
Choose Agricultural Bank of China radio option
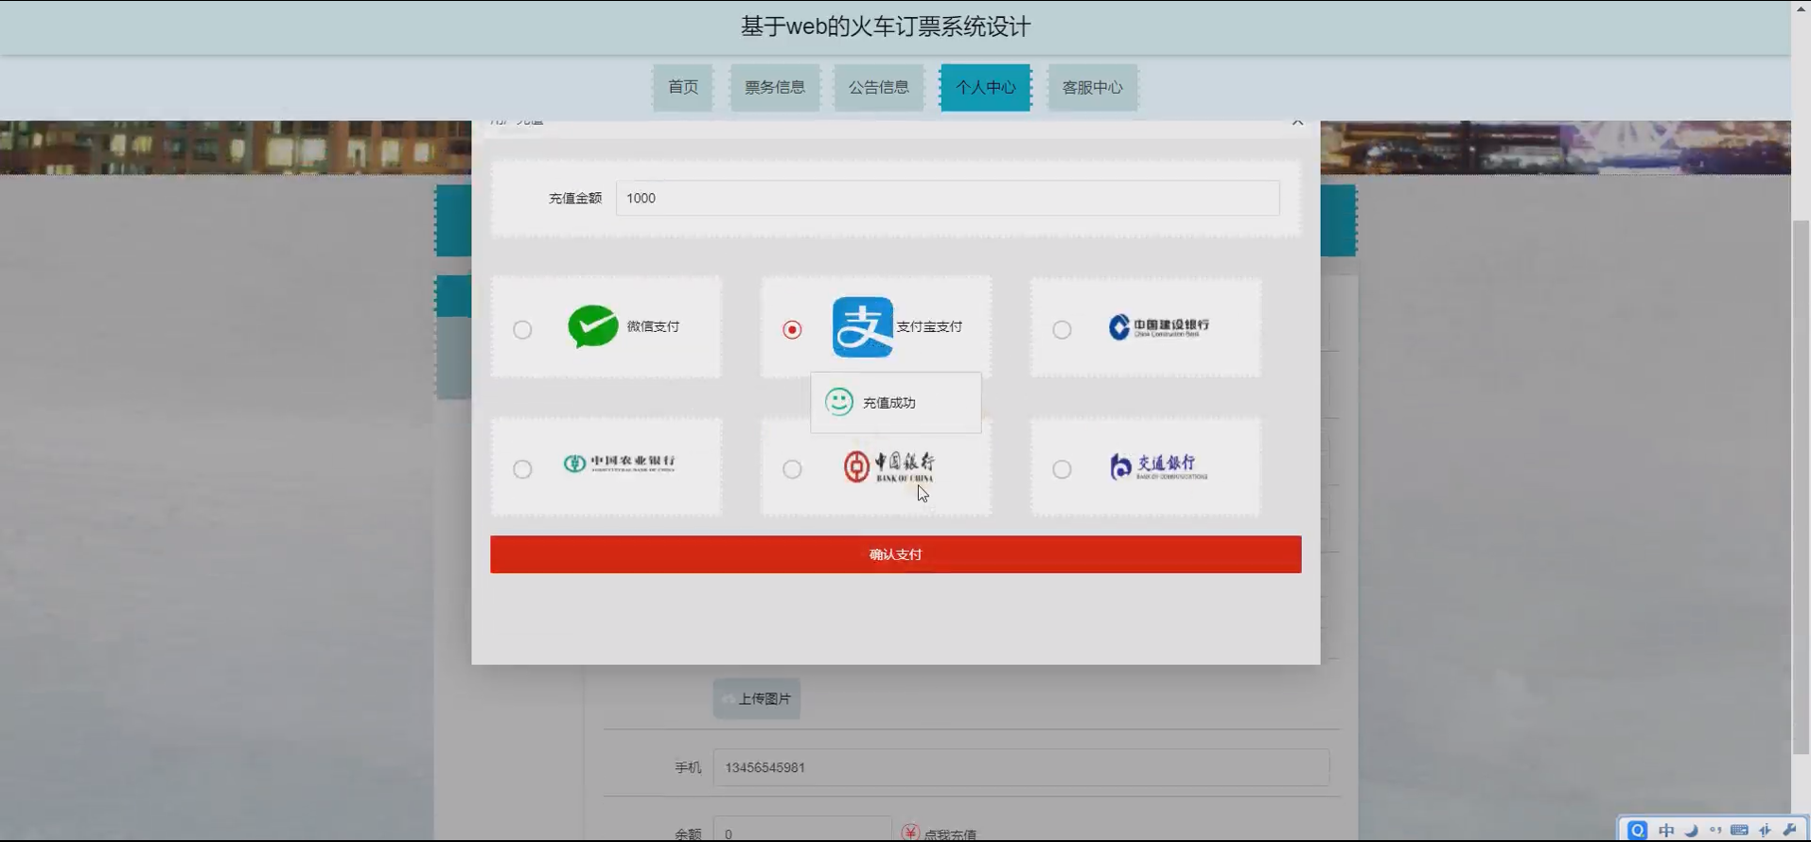(x=522, y=469)
